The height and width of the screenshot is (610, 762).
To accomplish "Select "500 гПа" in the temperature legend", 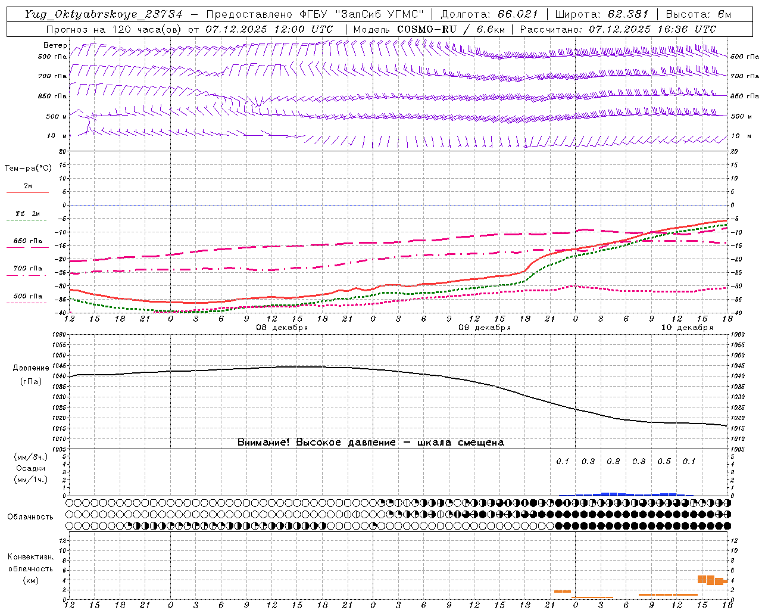I will pos(28,296).
